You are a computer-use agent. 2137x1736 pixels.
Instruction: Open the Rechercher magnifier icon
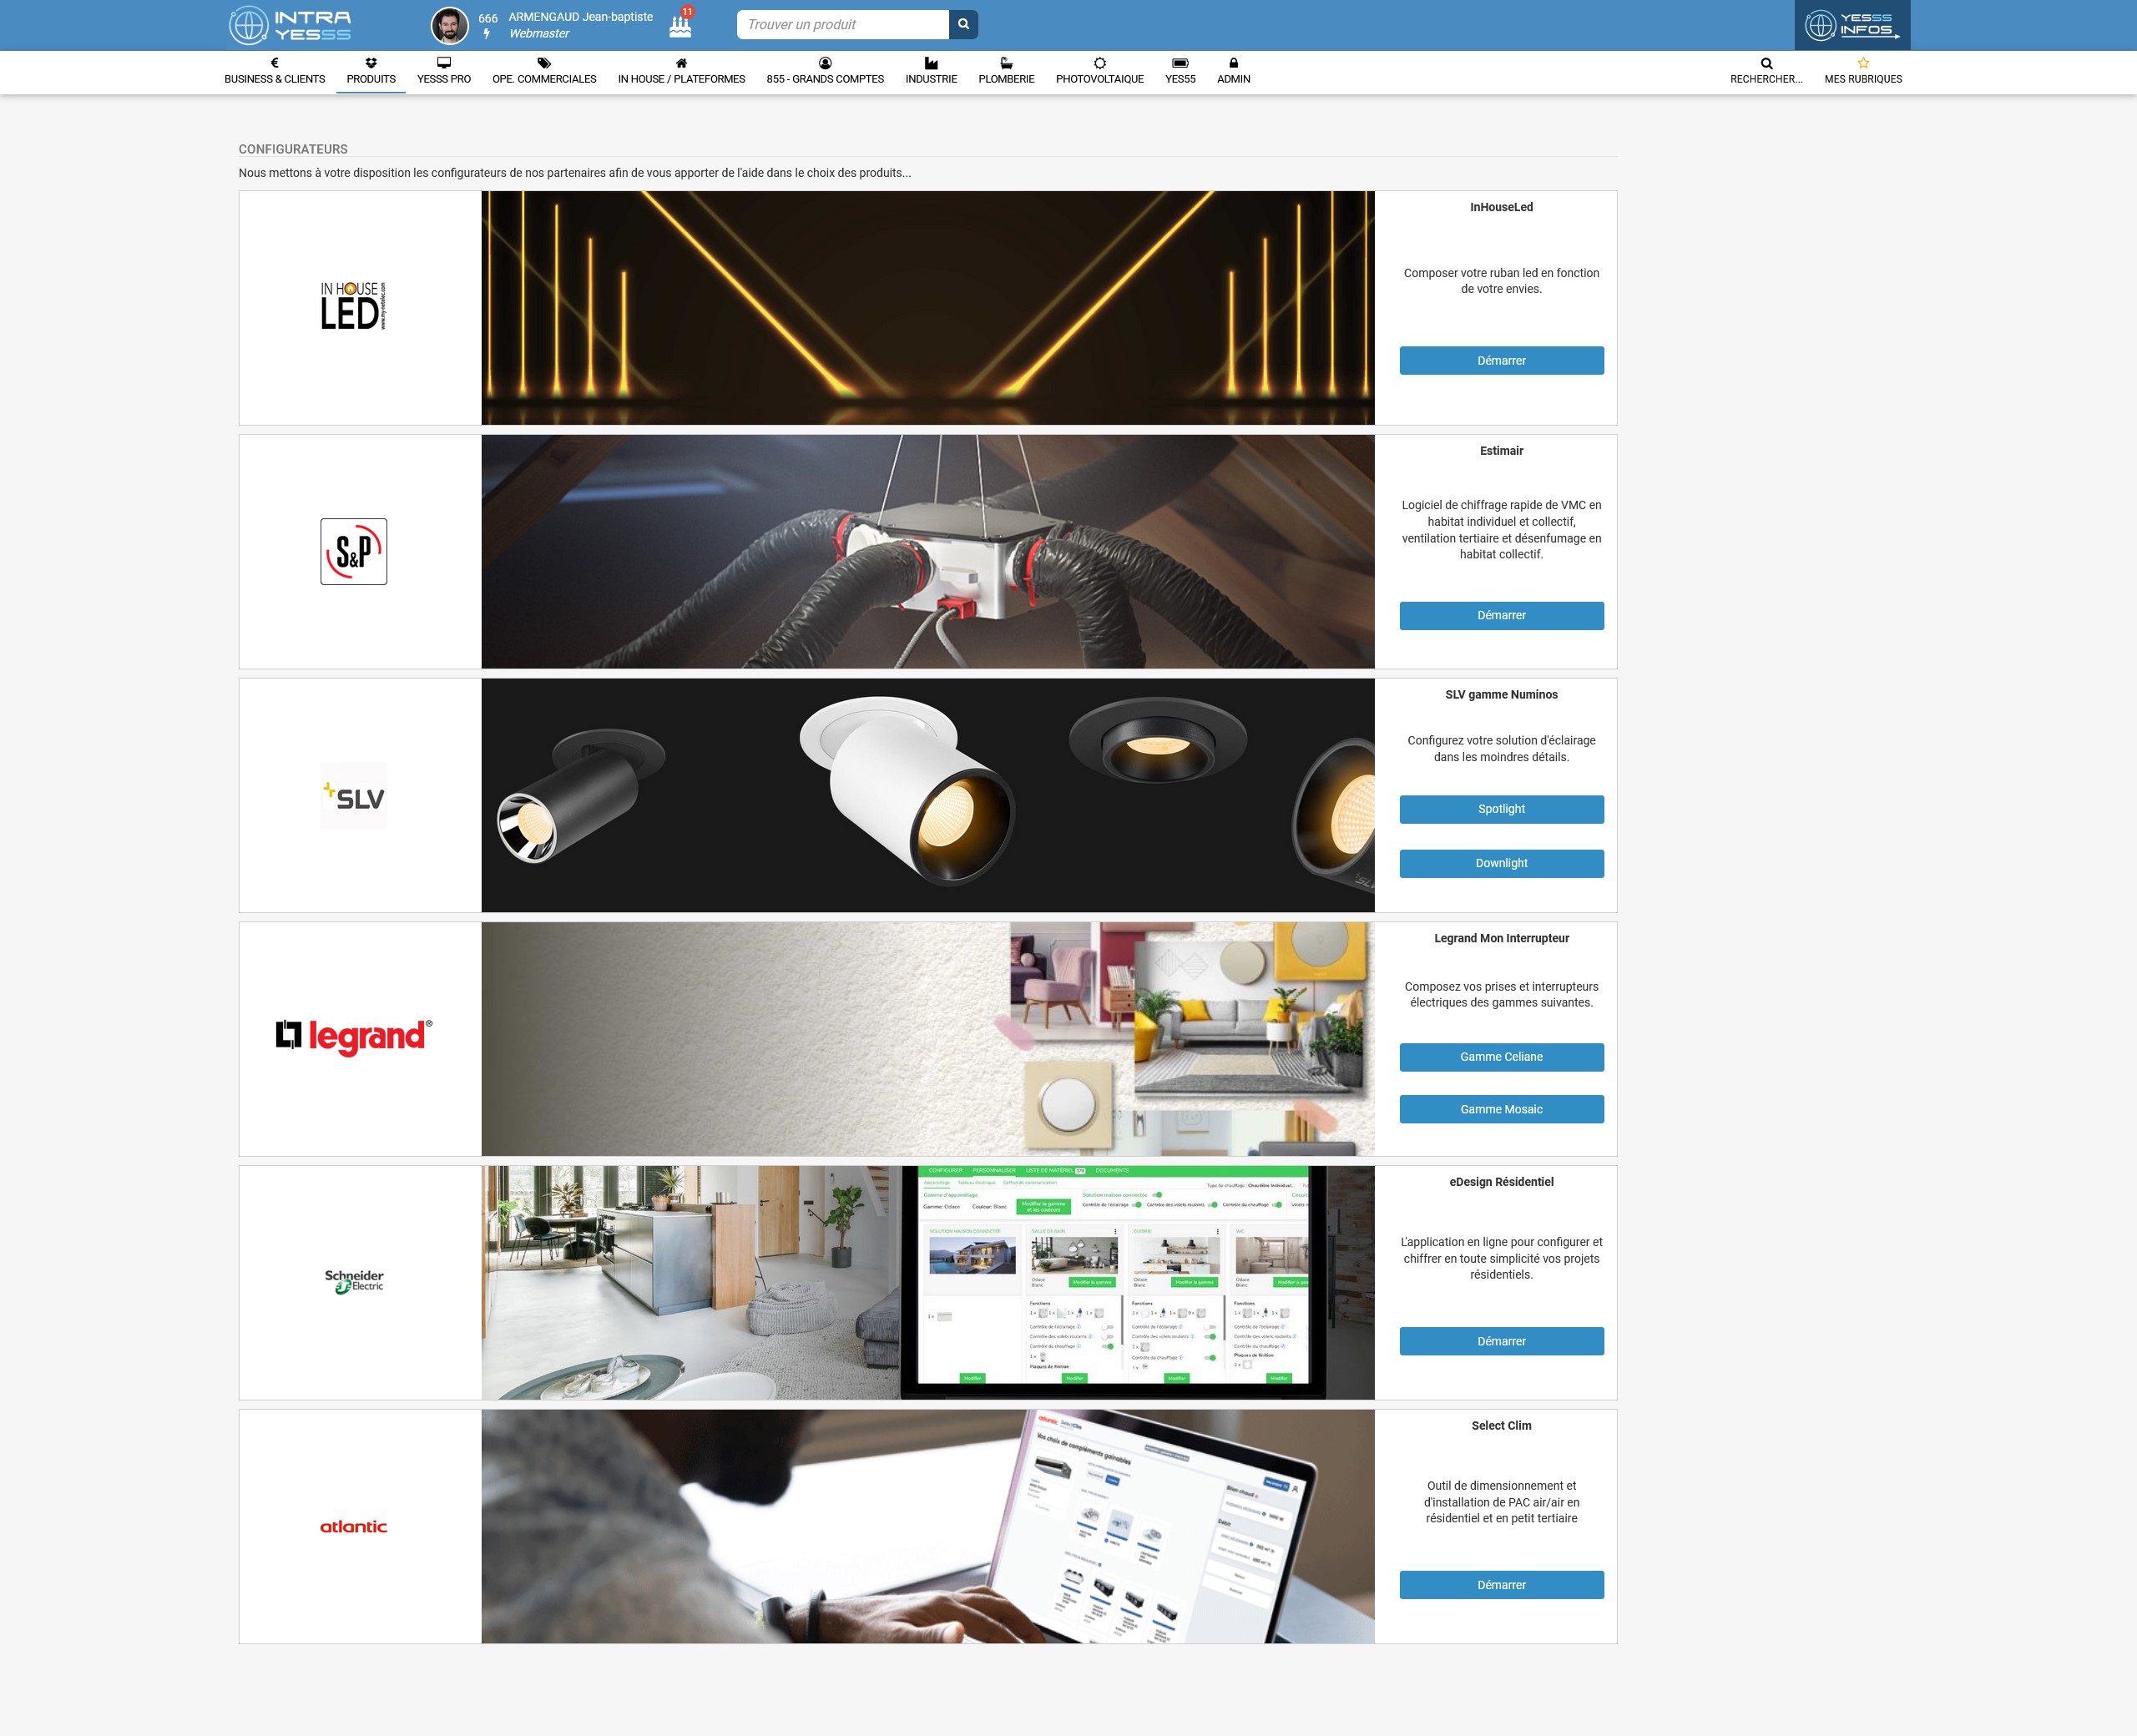pyautogui.click(x=1766, y=63)
